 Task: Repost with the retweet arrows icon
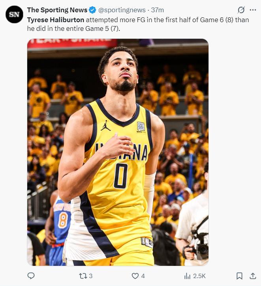point(83,276)
